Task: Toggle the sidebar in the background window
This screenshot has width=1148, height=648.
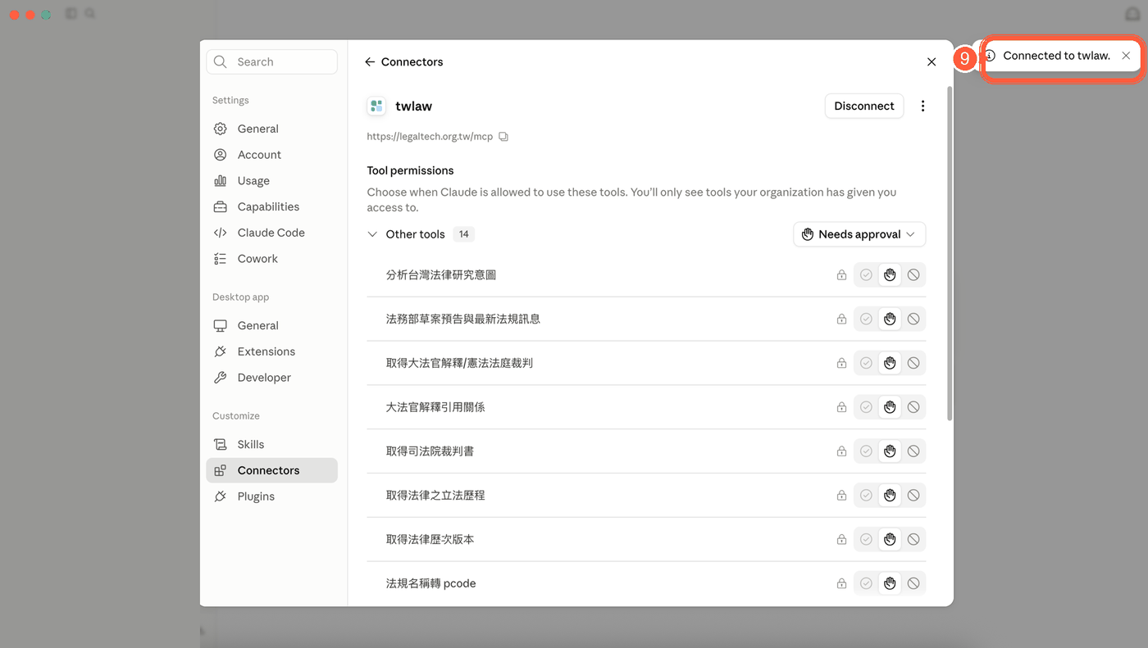Action: [x=71, y=14]
